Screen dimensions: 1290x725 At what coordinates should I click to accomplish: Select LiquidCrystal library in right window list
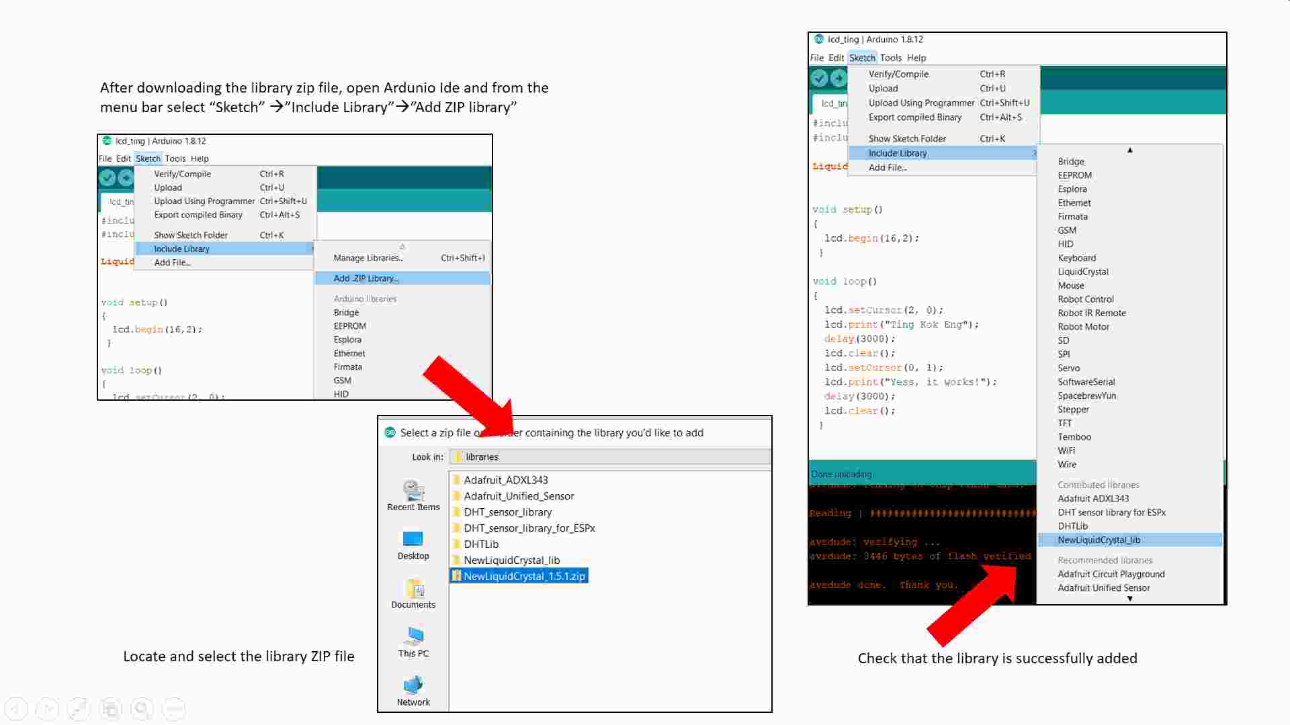pos(1130,271)
